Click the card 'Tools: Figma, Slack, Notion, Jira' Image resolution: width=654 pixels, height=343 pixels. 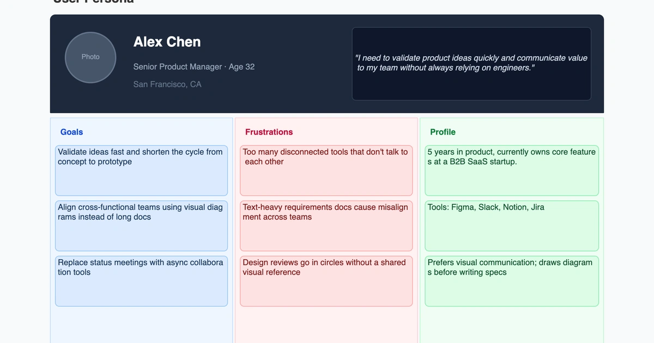(512, 226)
